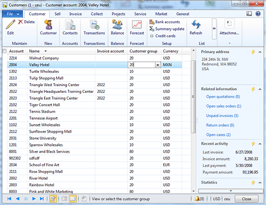Open the notifications bell icon

click(197, 199)
